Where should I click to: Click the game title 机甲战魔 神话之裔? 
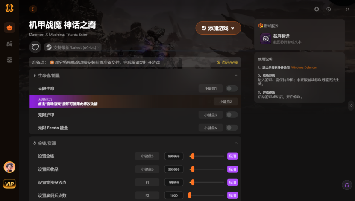[x=62, y=25]
